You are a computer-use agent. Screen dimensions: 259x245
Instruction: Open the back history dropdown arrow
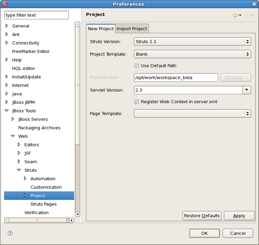pyautogui.click(x=240, y=16)
